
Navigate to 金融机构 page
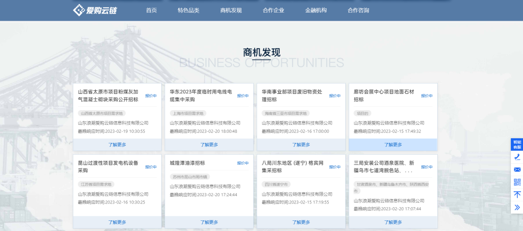point(316,10)
